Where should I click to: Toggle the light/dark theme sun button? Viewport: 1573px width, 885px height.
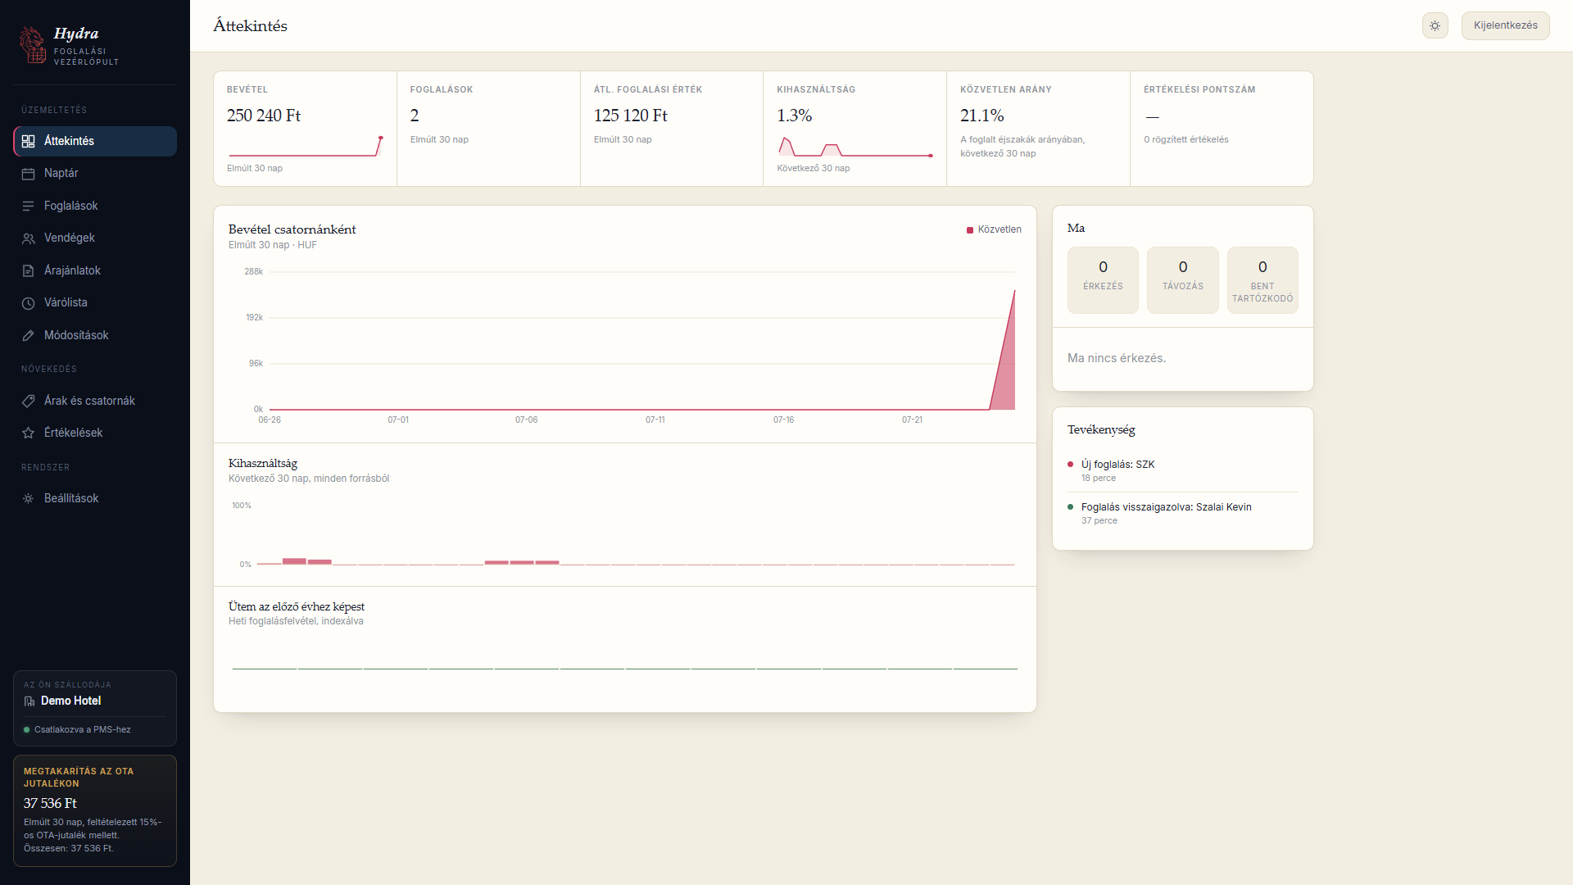pos(1435,25)
